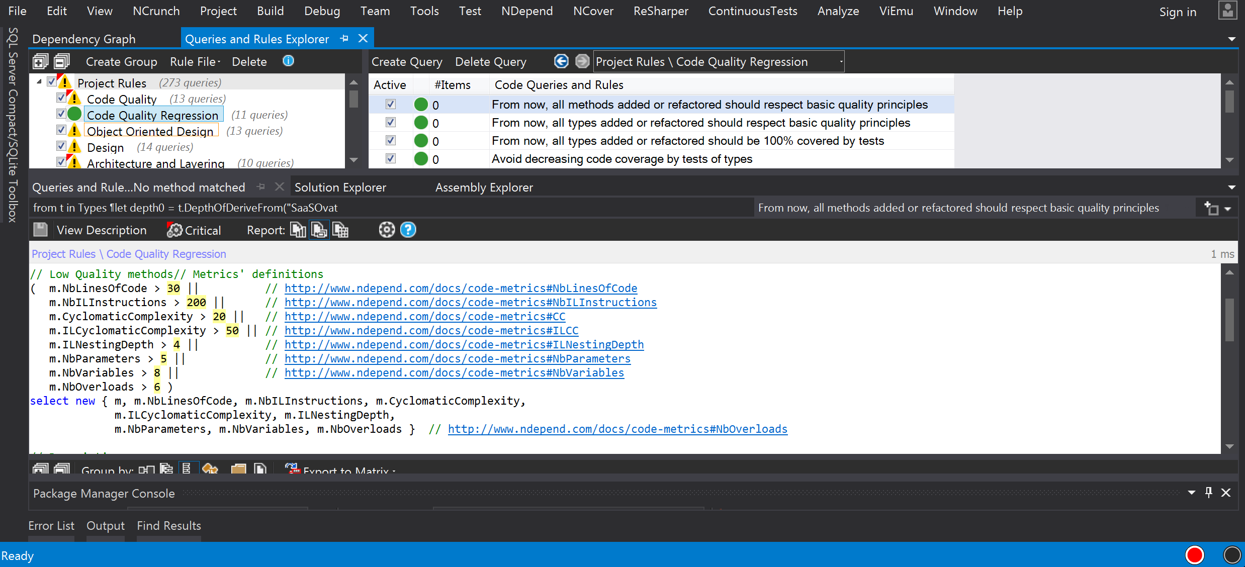
Task: Toggle the Code Quality Regression checkbox
Action: 61,114
